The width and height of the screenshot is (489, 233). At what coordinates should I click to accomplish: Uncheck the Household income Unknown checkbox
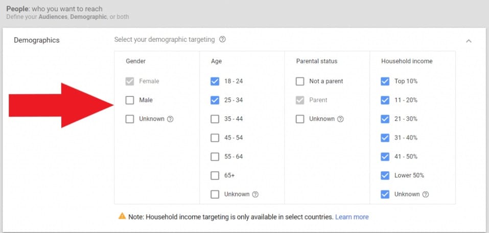point(385,194)
